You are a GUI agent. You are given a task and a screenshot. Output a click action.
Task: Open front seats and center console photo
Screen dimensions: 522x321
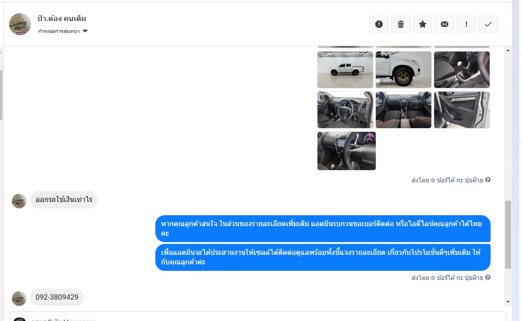tap(404, 110)
